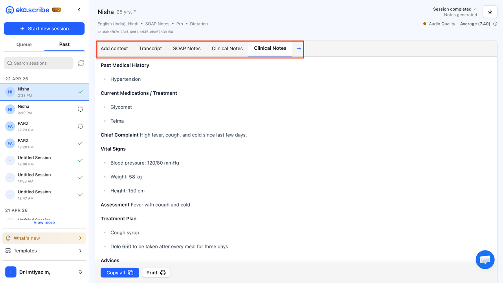Open the Nisha 2:30 PM pending session
This screenshot has width=503, height=283.
(44, 109)
